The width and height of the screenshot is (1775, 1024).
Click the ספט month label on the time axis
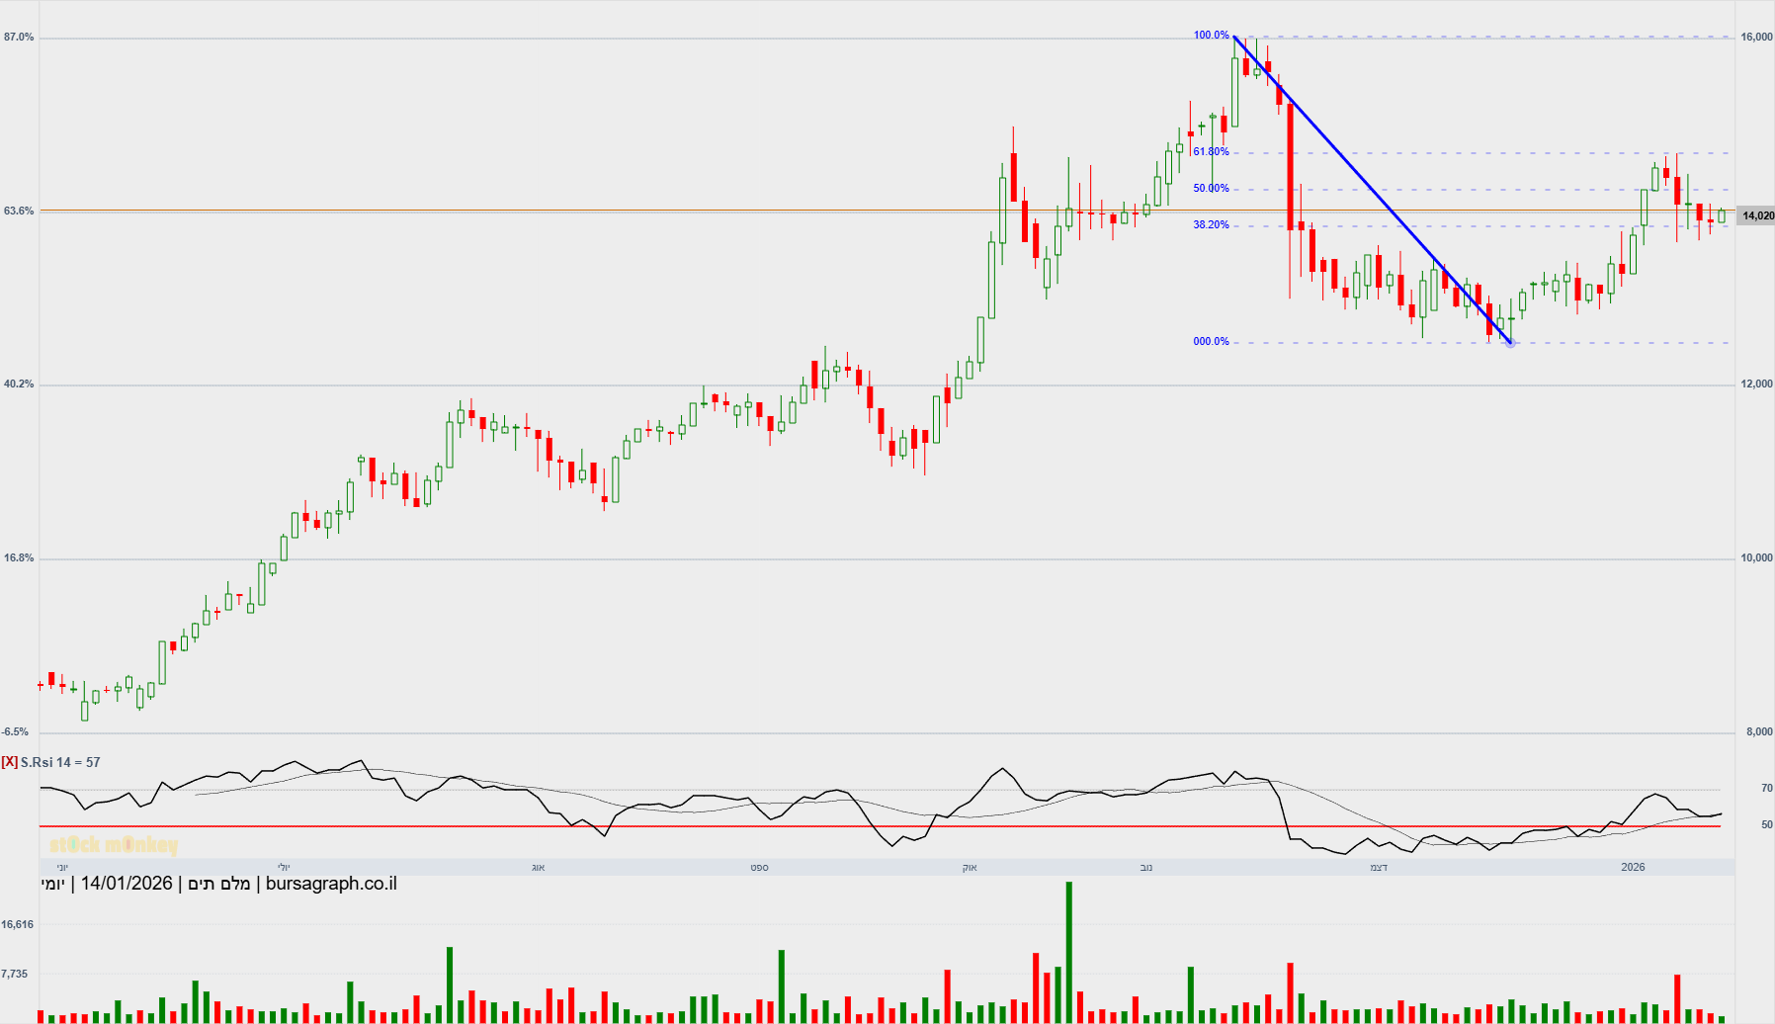click(759, 868)
